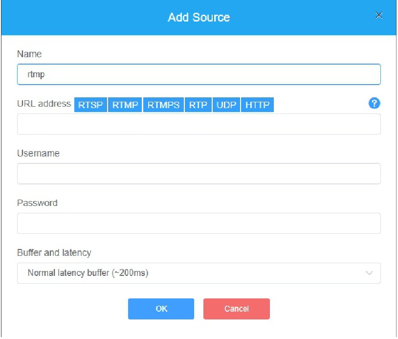This screenshot has width=398, height=339.
Task: Select the RTSP protocol prefix
Action: tap(90, 105)
